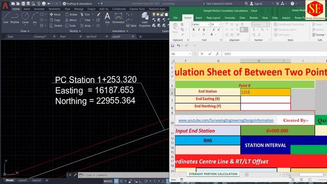Click the AutoCAD application menu logo
This screenshot has height=184, width=327.
tap(5, 6)
